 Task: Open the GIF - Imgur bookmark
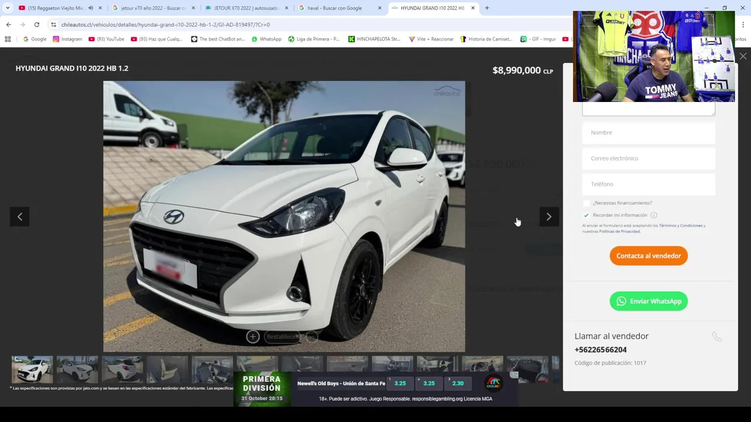(538, 39)
